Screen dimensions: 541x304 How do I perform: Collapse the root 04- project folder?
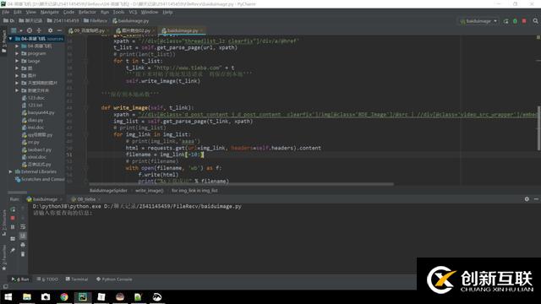click(x=10, y=39)
